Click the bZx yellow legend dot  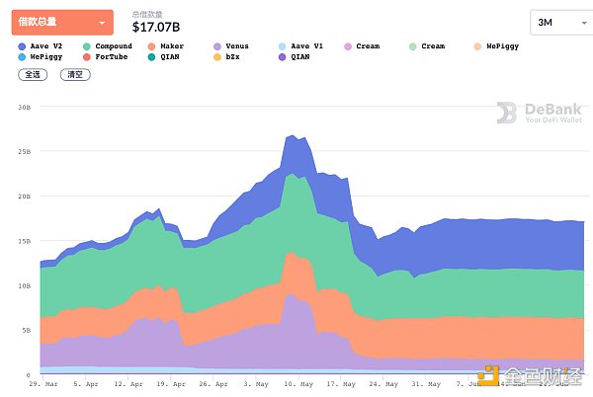(216, 56)
